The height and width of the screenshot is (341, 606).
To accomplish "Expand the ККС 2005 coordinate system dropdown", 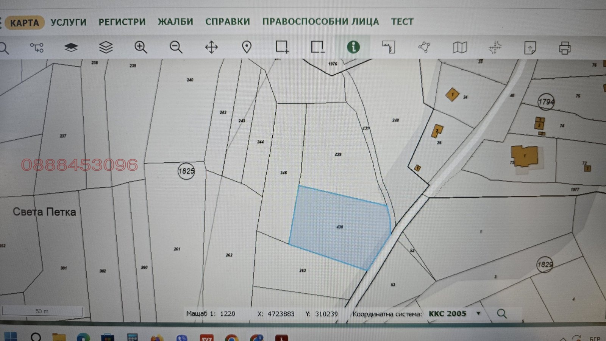I will (479, 313).
